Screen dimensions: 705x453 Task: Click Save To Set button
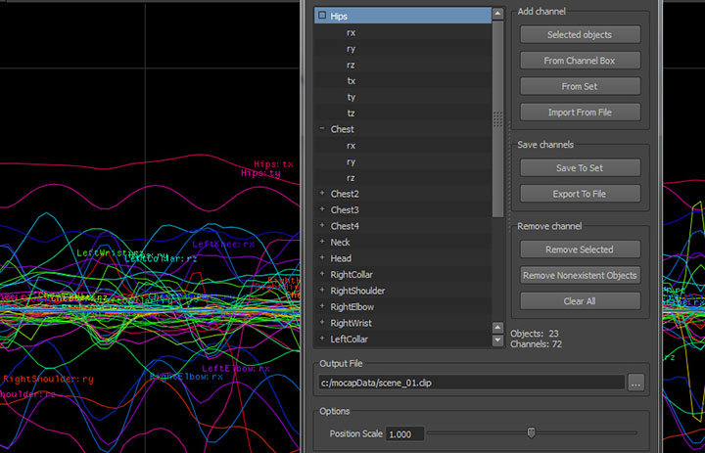(x=580, y=167)
